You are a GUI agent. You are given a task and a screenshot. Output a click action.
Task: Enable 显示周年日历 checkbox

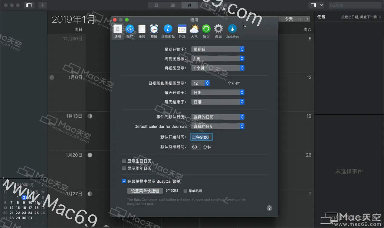click(124, 168)
